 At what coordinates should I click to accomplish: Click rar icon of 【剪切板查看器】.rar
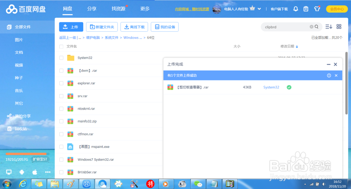[170, 87]
